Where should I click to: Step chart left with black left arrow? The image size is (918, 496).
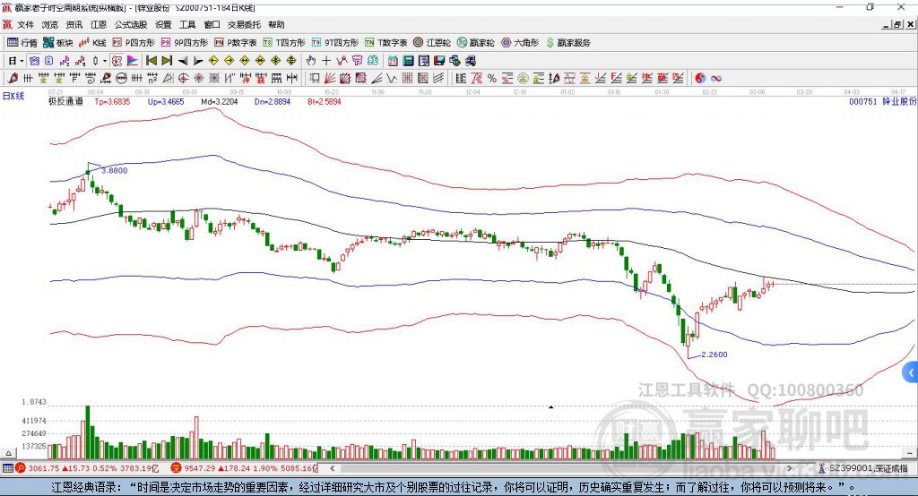[x=183, y=61]
